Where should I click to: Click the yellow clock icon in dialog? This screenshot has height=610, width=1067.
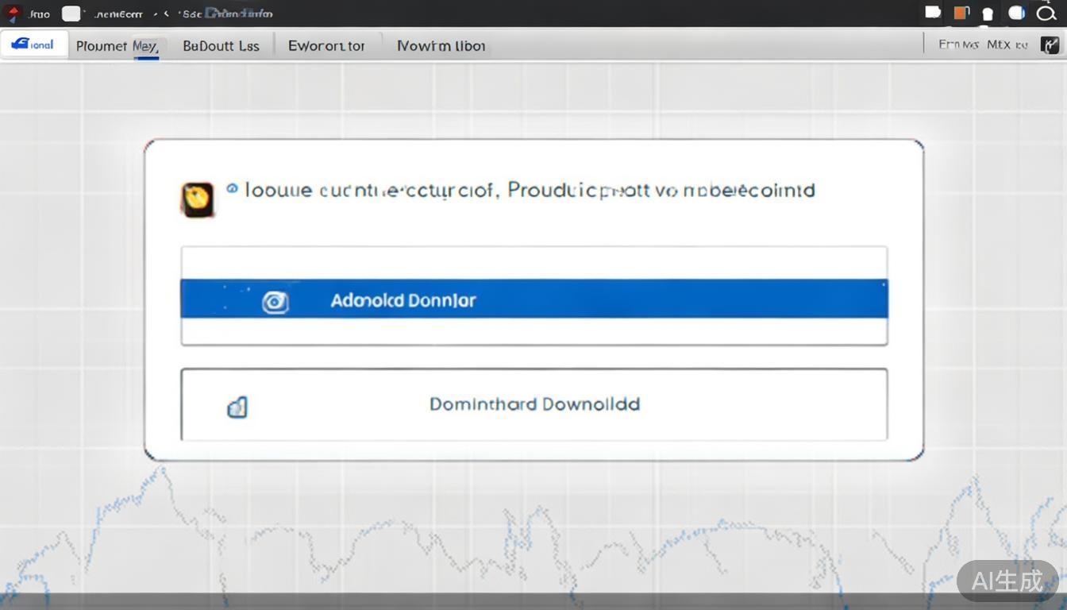click(197, 199)
